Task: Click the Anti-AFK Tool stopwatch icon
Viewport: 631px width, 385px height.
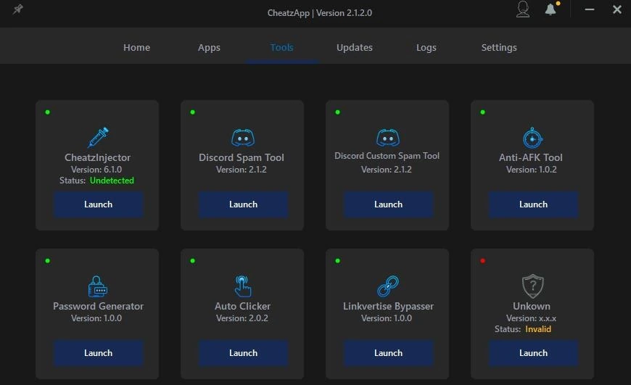Action: click(532, 138)
